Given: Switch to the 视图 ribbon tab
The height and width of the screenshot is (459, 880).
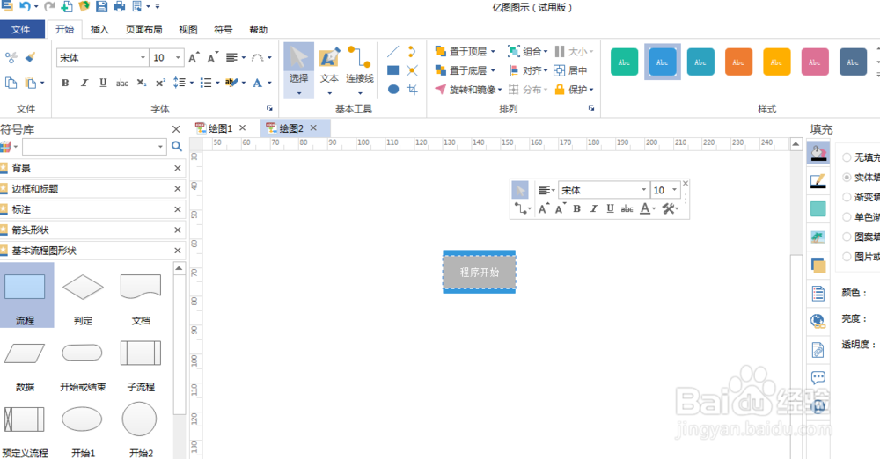Looking at the screenshot, I should point(188,29).
